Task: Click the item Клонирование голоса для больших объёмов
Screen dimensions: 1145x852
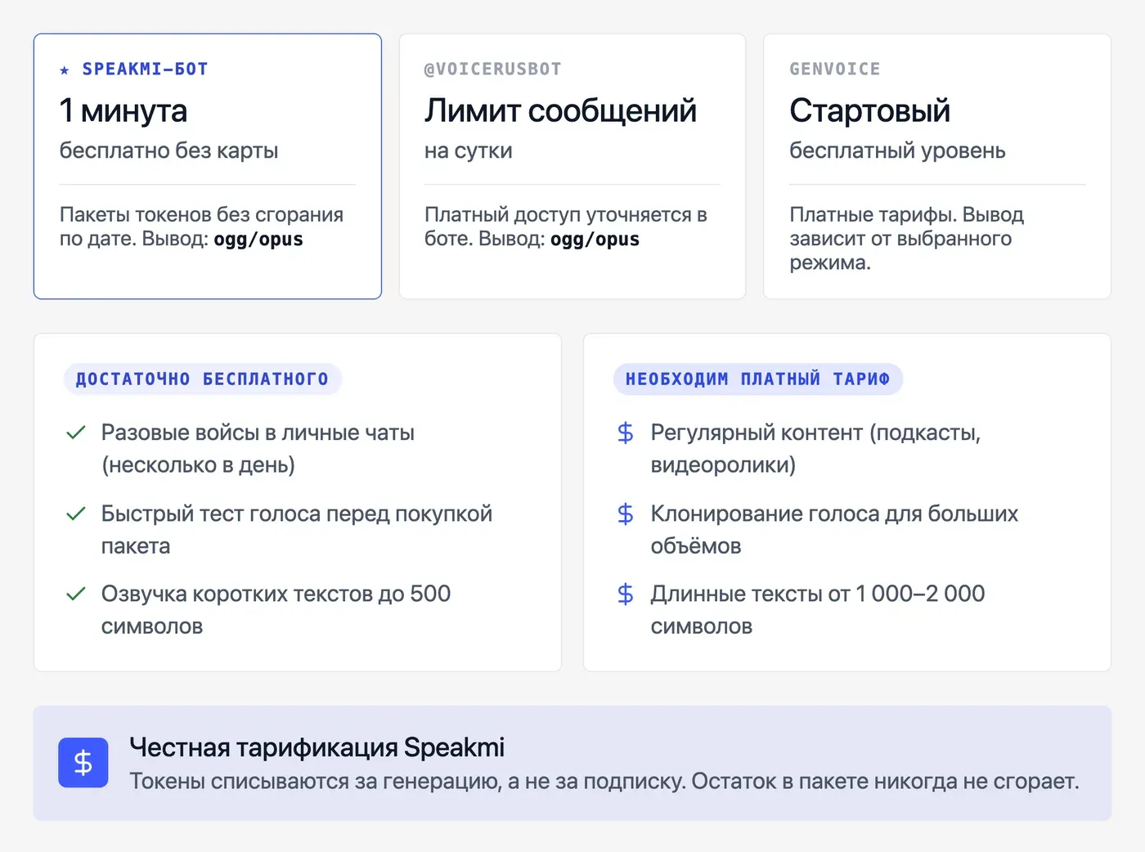Action: (834, 530)
